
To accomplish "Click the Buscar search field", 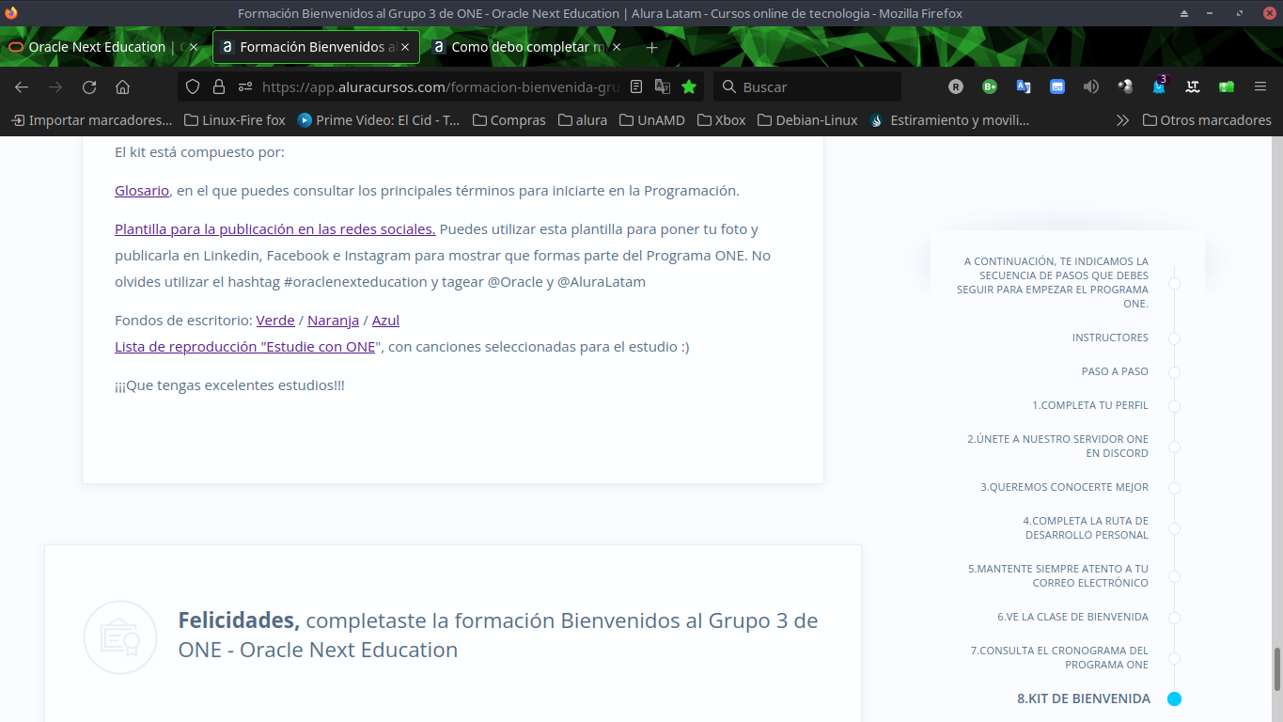I will tap(806, 86).
